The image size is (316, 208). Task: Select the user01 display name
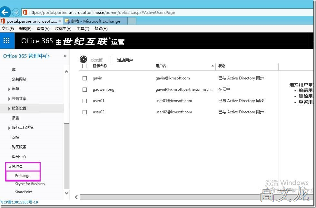pyautogui.click(x=99, y=101)
